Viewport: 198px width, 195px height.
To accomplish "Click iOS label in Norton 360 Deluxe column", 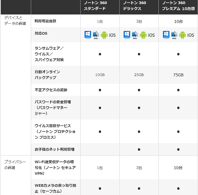I will click(151, 35).
